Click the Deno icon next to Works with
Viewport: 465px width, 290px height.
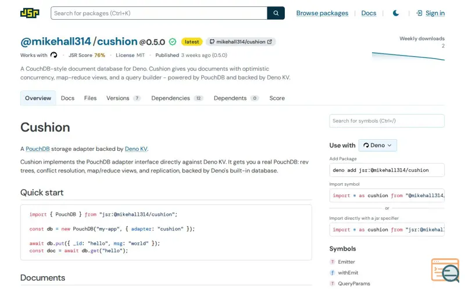pyautogui.click(x=53, y=55)
